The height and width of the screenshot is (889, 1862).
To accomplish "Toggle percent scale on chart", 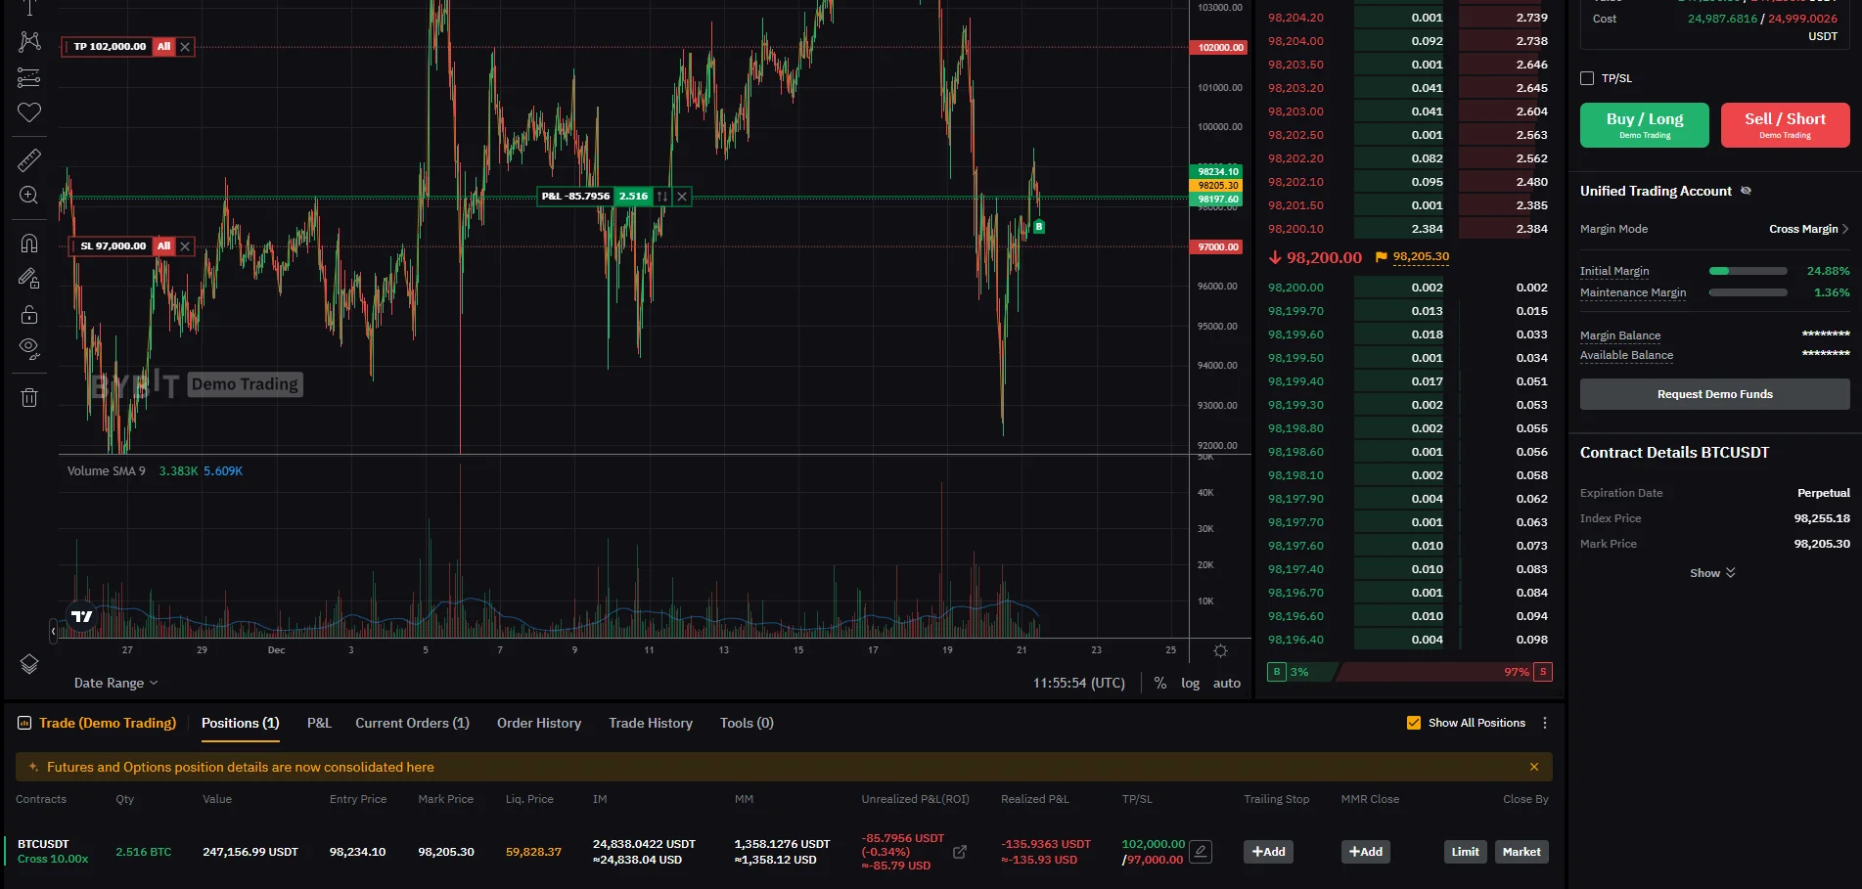I will (x=1159, y=683).
